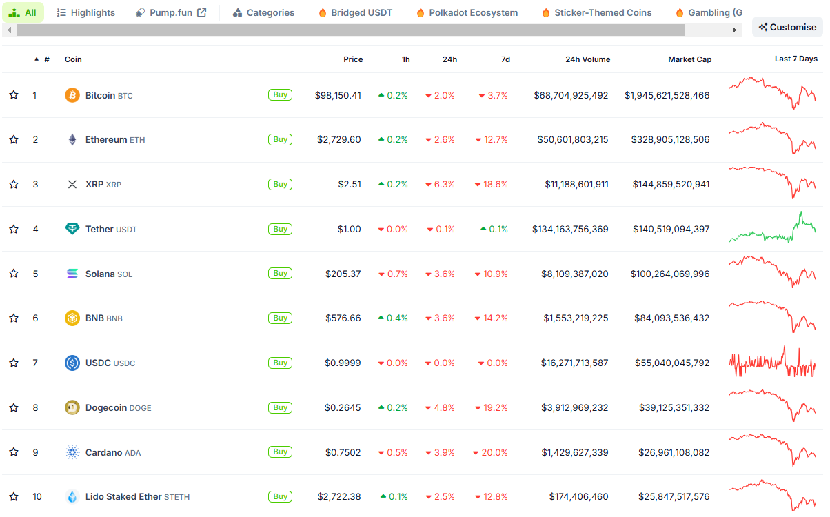Open the Categories tab

point(263,12)
